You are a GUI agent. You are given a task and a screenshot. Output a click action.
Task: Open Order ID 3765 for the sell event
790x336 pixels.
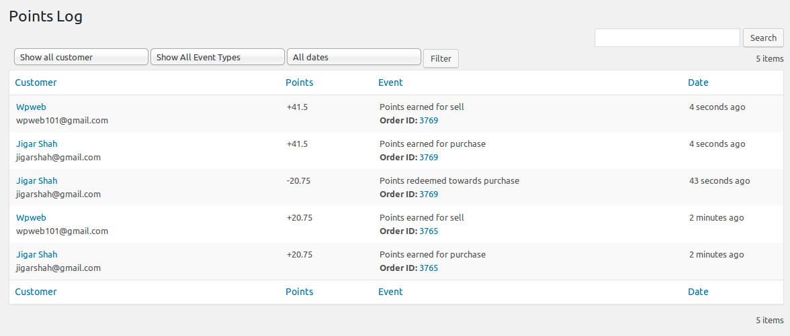pos(429,231)
